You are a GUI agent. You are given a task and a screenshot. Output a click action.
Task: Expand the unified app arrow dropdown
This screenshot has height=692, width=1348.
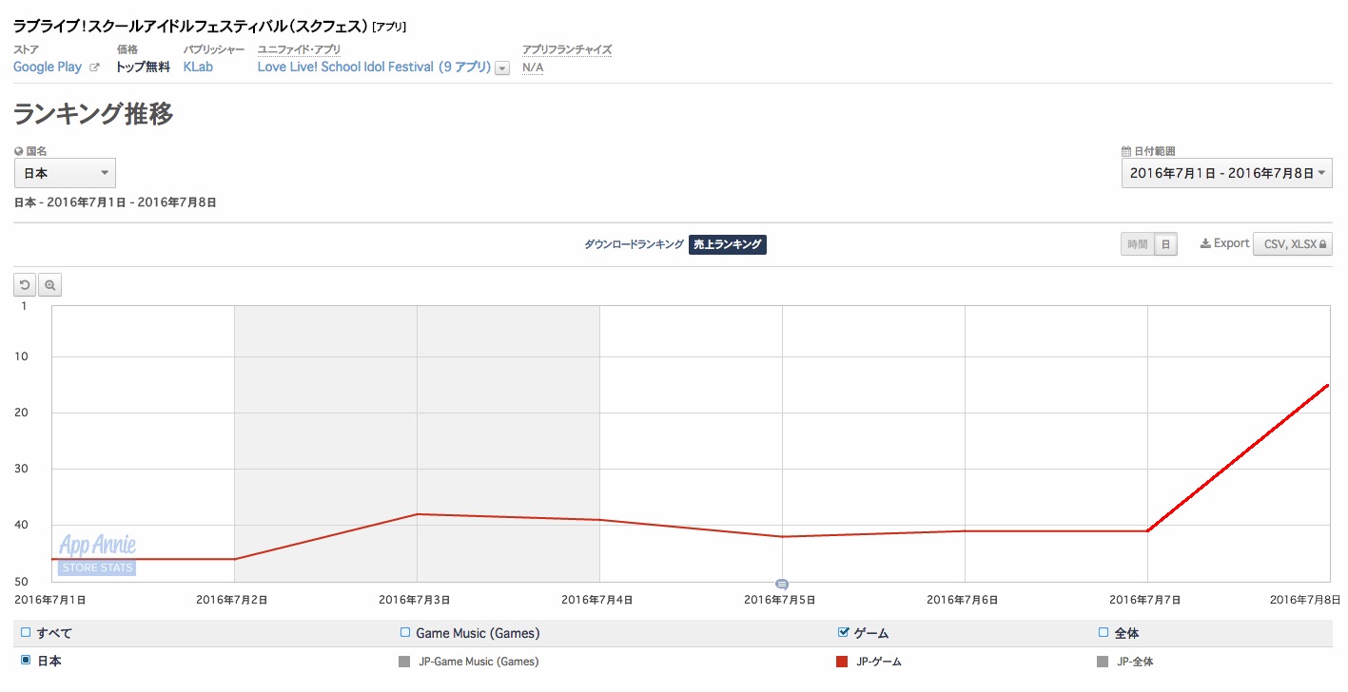502,68
